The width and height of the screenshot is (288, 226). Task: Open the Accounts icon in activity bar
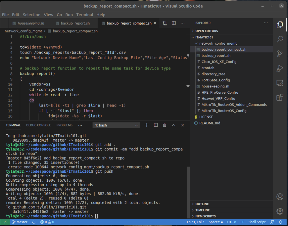tap(280, 197)
